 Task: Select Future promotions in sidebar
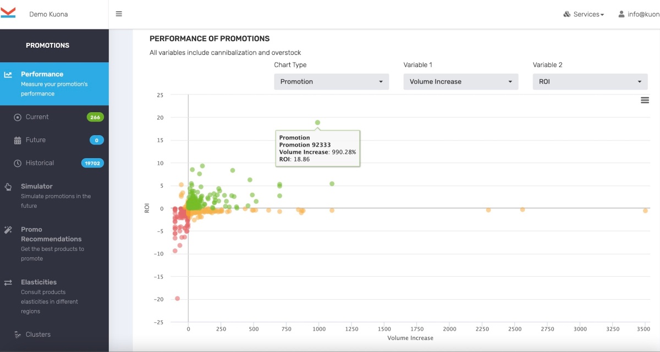[35, 140]
